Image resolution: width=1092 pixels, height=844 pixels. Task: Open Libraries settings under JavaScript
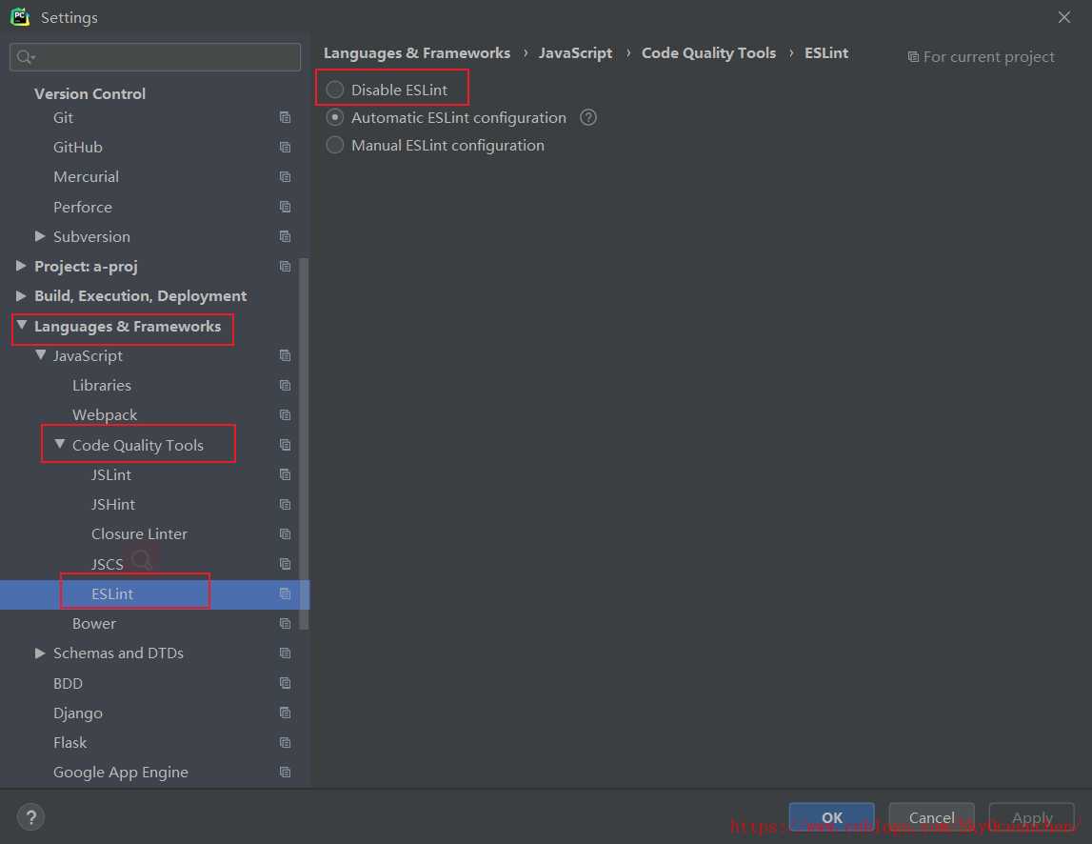pos(102,386)
